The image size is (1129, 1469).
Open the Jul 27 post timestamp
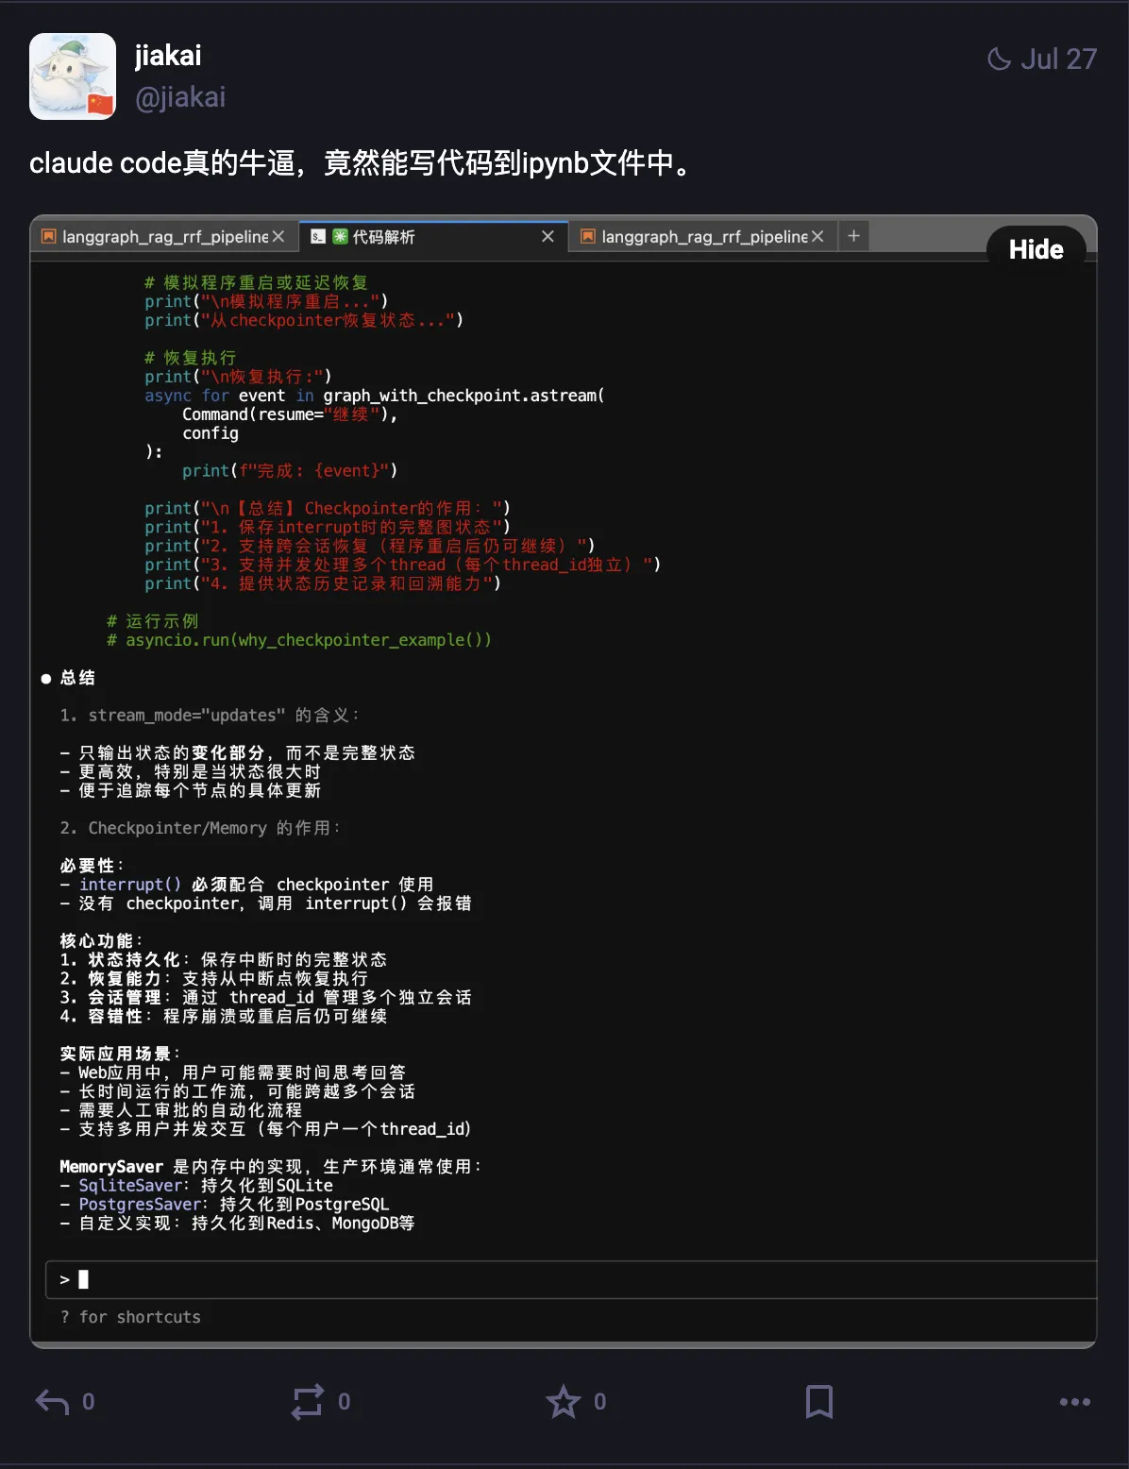(x=1058, y=59)
